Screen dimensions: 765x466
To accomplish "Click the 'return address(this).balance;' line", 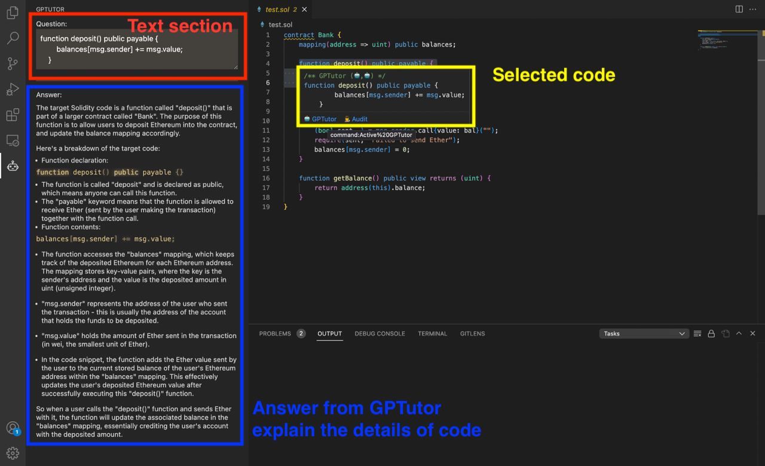I will point(370,188).
